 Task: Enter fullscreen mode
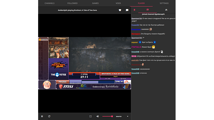click(90, 116)
